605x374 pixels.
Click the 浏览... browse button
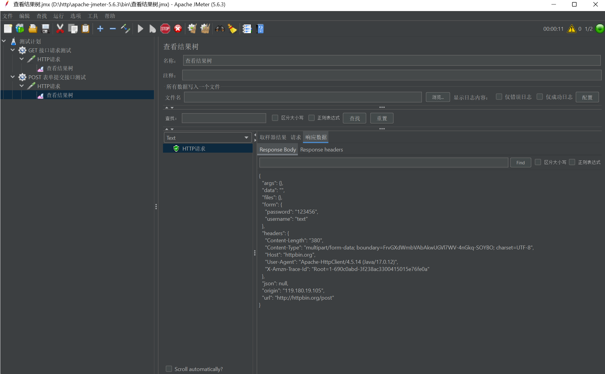click(438, 97)
